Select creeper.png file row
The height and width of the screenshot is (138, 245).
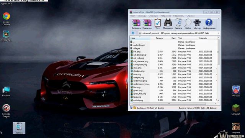click(x=173, y=77)
